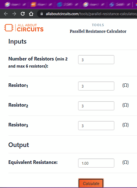The height and width of the screenshot is (188, 137).
Task: Click the browser back arrow
Action: 6,14
